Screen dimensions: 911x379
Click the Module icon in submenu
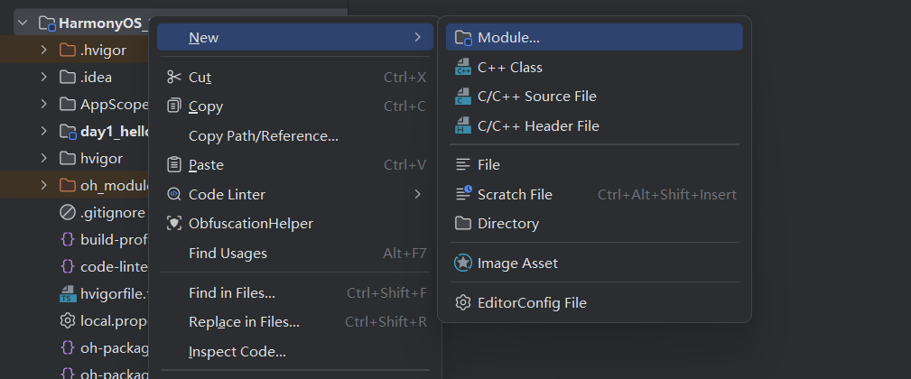(x=463, y=38)
